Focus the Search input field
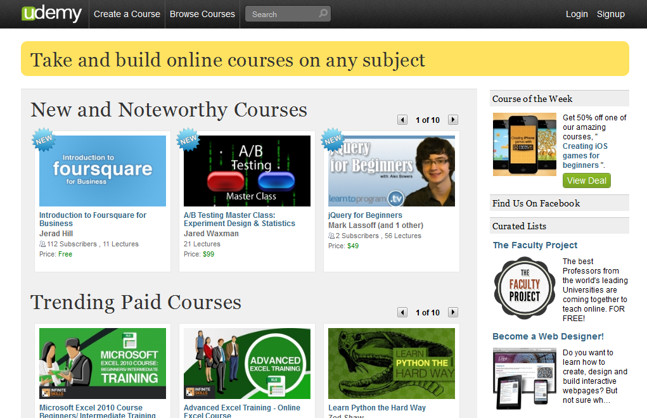This screenshot has width=647, height=418. coord(282,14)
